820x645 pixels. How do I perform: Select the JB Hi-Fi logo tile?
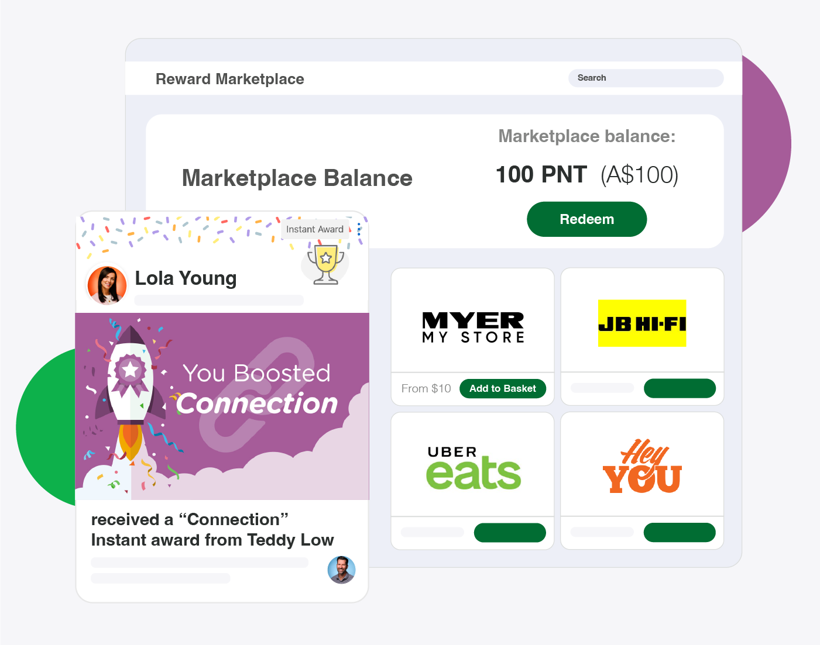pos(642,323)
